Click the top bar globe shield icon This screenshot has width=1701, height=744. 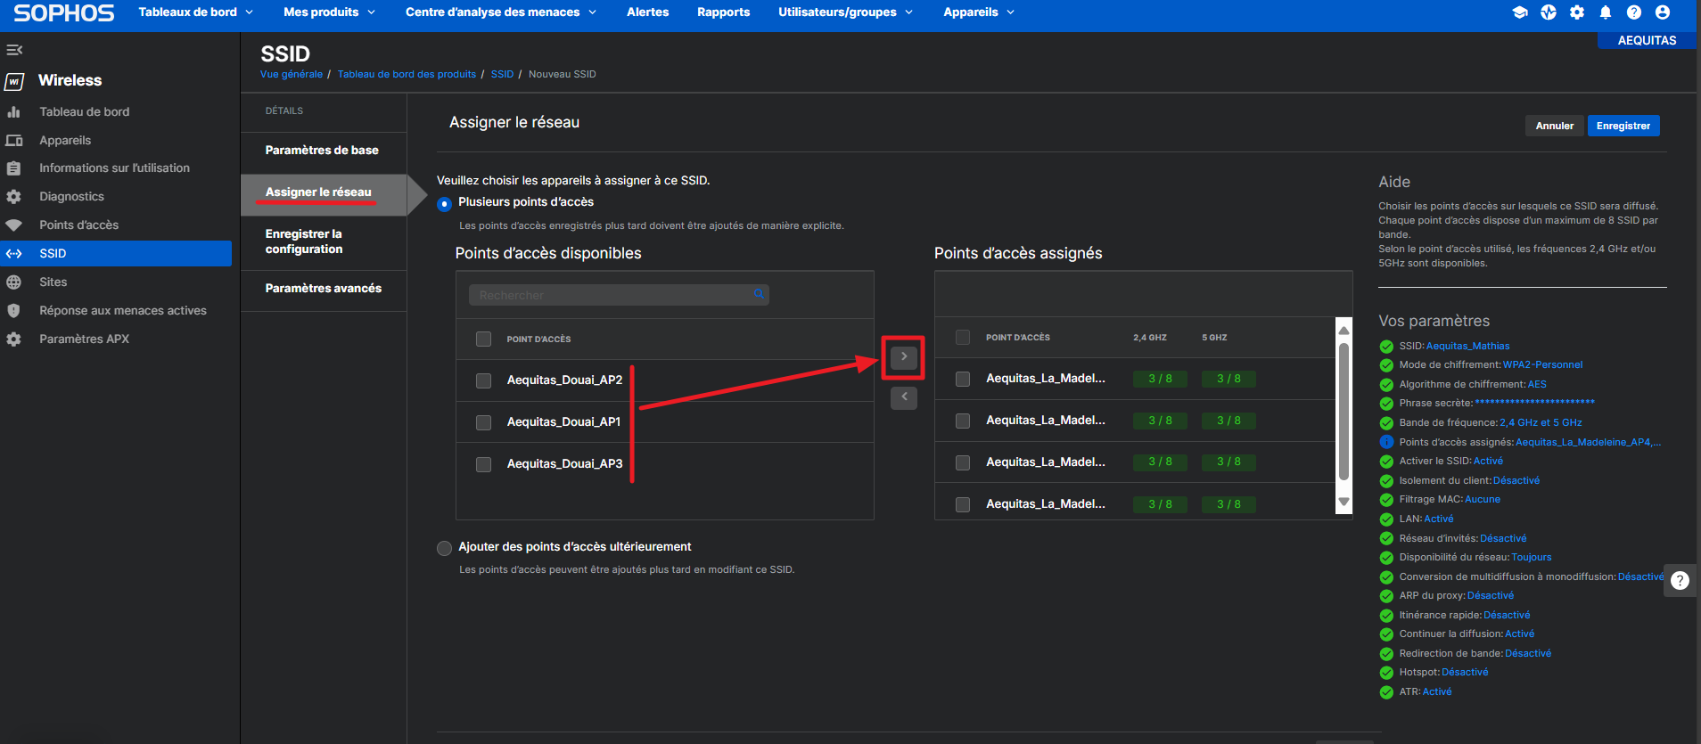click(x=1549, y=12)
